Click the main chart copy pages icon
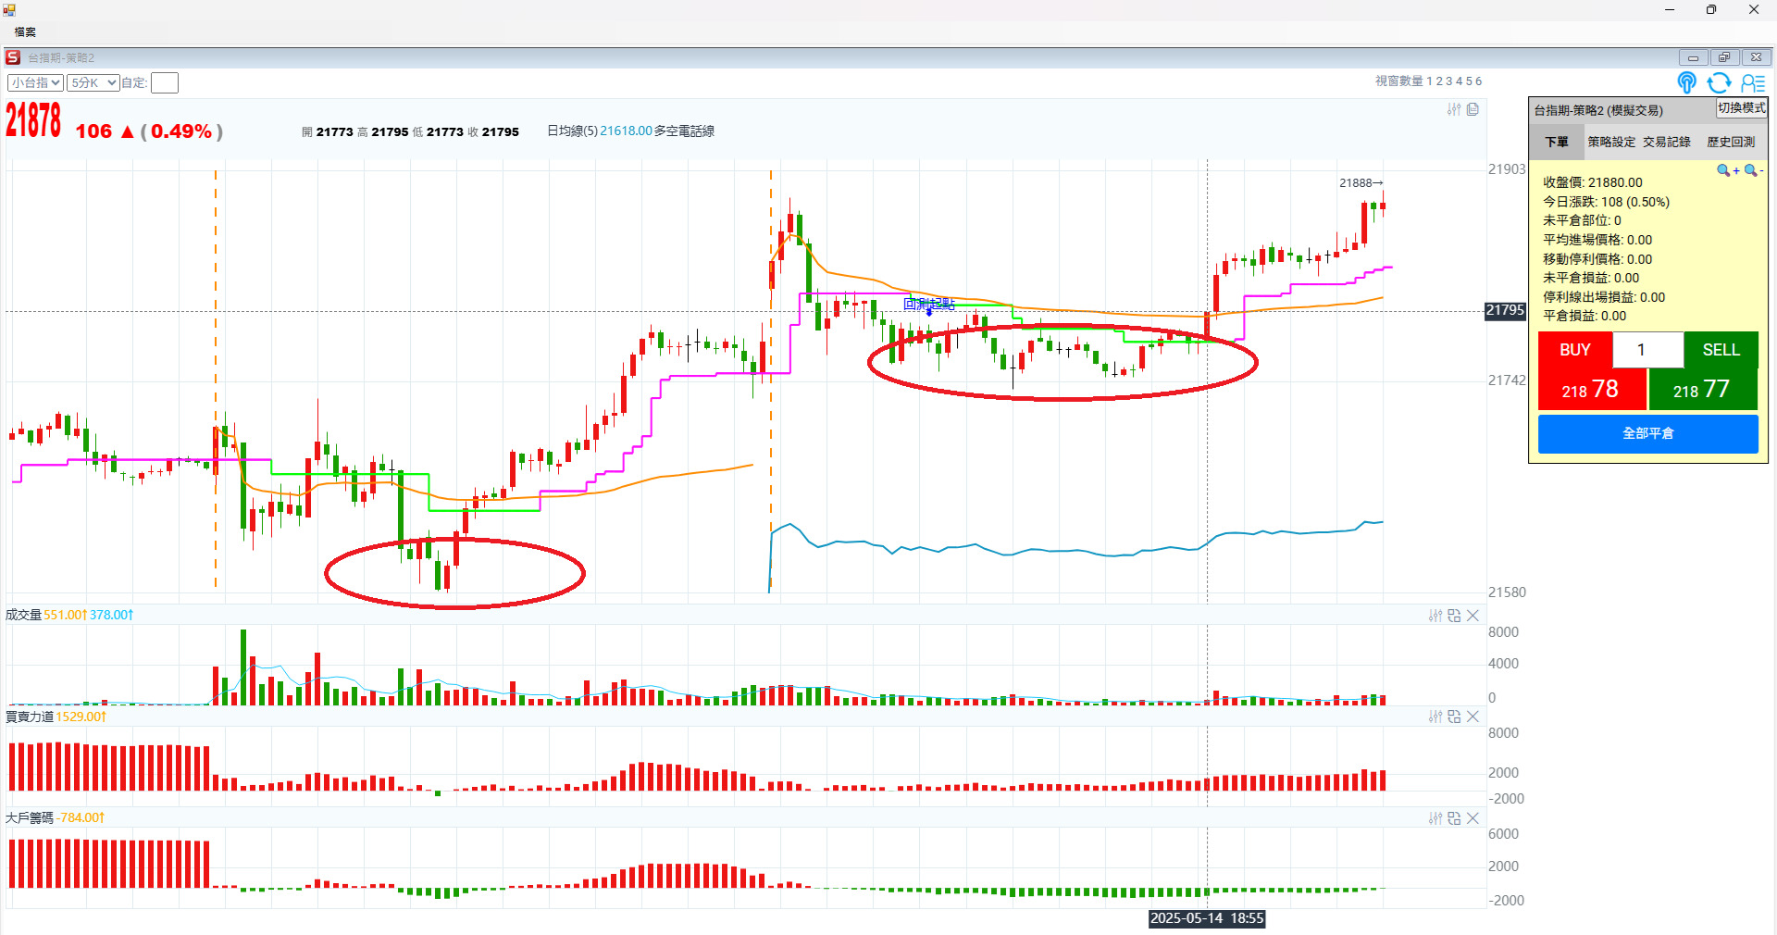1777x935 pixels. (x=1473, y=109)
